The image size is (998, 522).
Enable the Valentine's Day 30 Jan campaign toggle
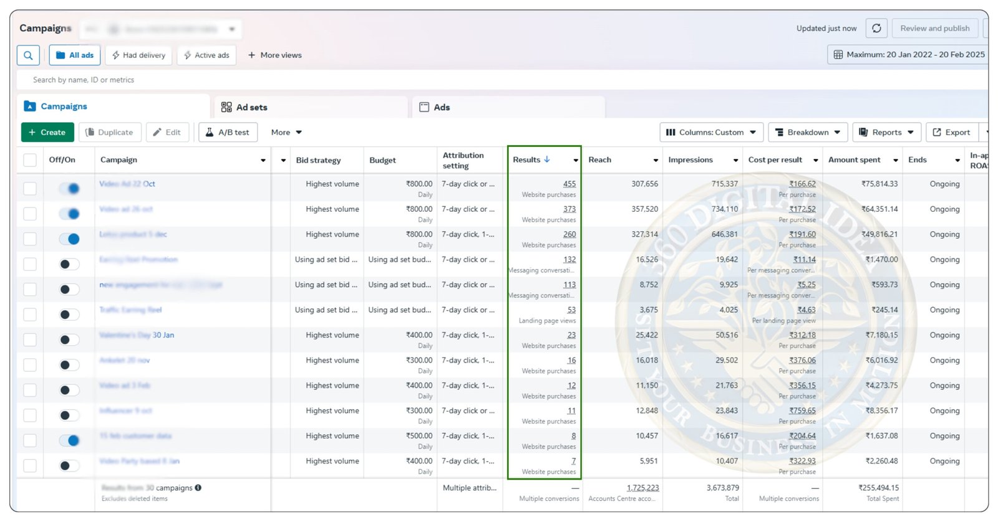69,339
